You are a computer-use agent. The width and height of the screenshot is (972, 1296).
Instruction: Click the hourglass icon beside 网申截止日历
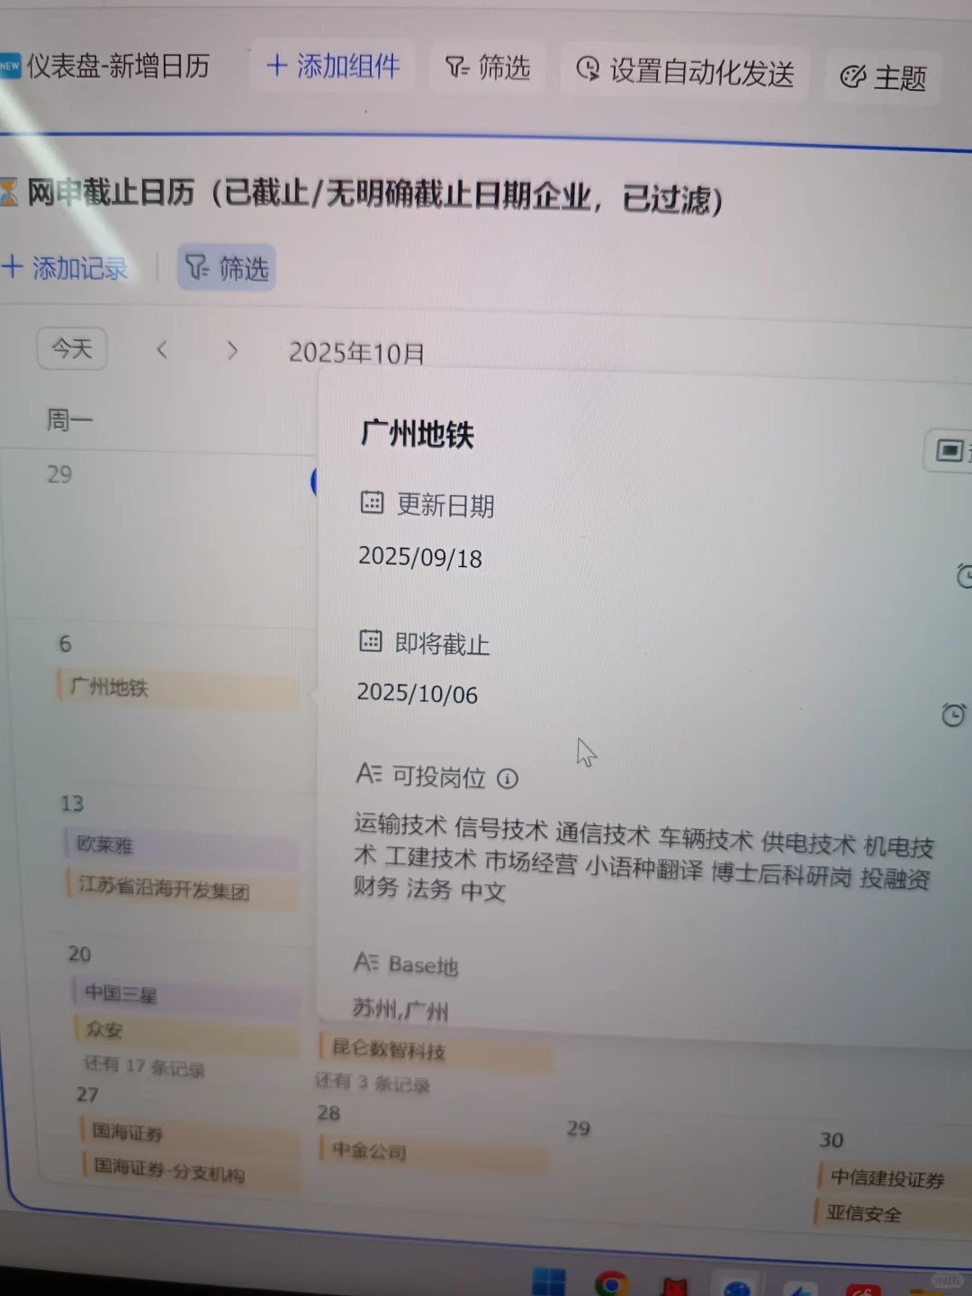coord(9,192)
